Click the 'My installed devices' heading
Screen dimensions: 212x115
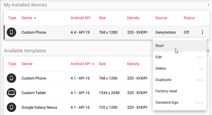pos(25,5)
